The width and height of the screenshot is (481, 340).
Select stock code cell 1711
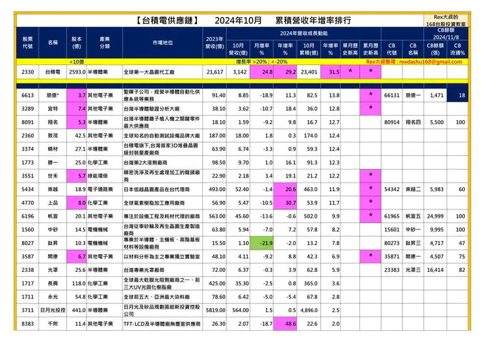click(x=27, y=296)
